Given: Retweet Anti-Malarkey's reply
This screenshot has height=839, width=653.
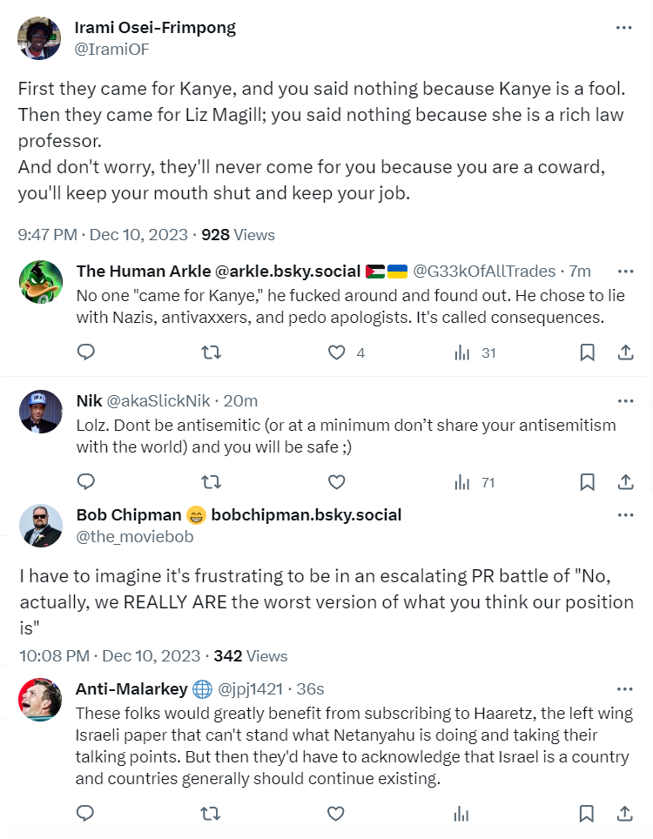Looking at the screenshot, I should (211, 814).
